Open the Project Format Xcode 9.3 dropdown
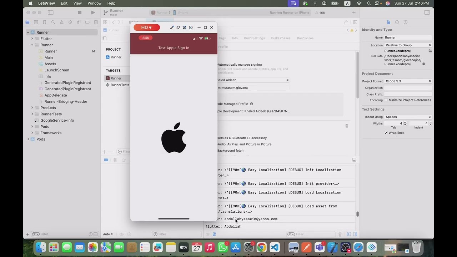457x257 pixels. point(408,81)
